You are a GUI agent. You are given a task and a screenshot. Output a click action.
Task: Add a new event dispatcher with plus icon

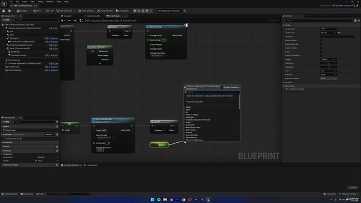click(57, 165)
